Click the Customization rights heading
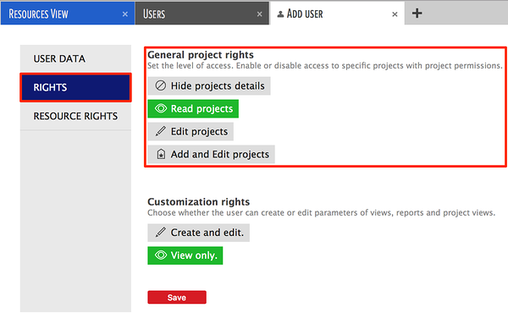The height and width of the screenshot is (313, 508). [x=199, y=201]
